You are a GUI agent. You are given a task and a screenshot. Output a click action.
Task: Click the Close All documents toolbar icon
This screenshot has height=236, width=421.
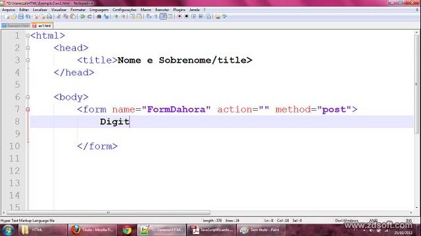(43, 16)
